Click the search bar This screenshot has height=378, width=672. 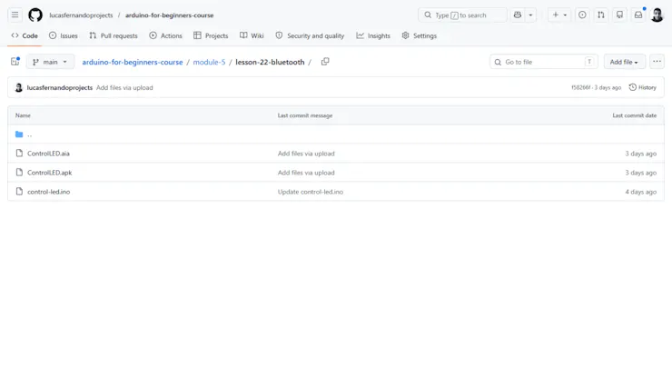tap(462, 15)
